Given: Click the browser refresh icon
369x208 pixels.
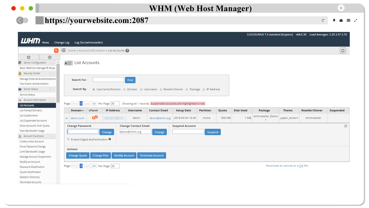Looking at the screenshot, I should pyautogui.click(x=323, y=20).
